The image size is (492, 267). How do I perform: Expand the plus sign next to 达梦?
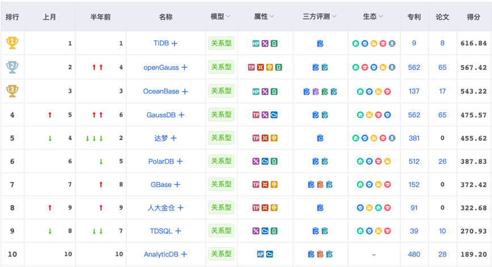pyautogui.click(x=174, y=138)
